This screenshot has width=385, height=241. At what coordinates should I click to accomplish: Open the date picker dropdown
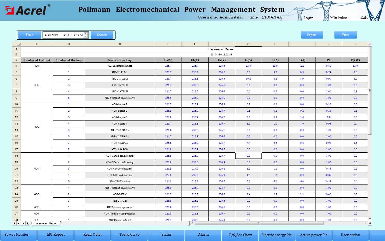pos(64,35)
